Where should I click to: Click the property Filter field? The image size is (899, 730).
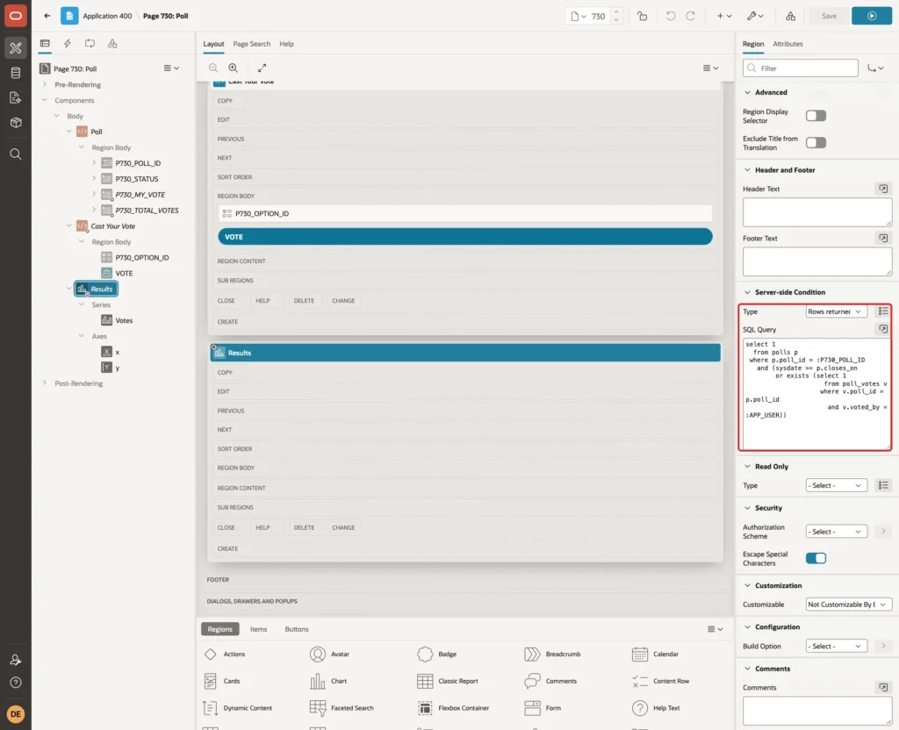[801, 68]
